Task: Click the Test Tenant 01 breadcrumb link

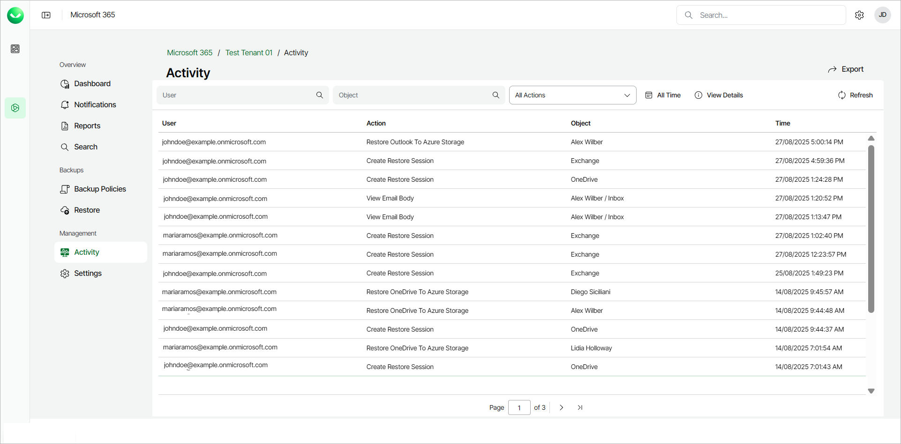Action: pos(248,53)
